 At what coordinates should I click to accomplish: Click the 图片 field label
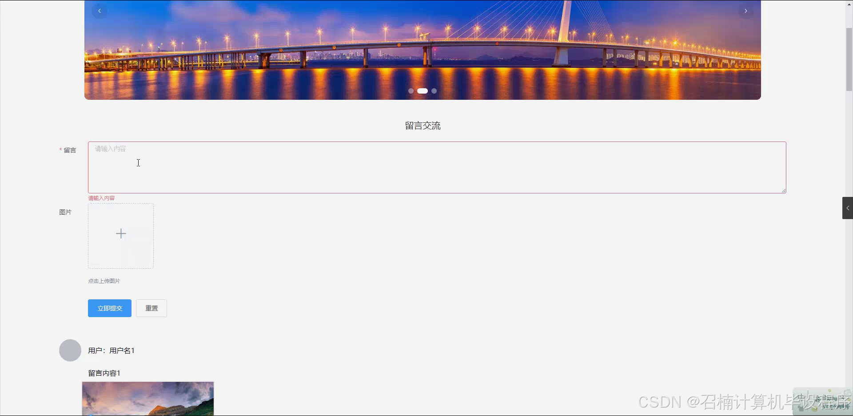(65, 212)
